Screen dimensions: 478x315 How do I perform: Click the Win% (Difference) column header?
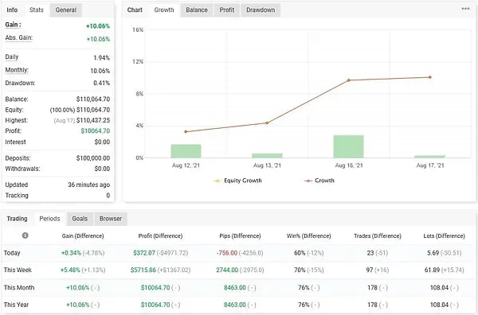(x=309, y=236)
